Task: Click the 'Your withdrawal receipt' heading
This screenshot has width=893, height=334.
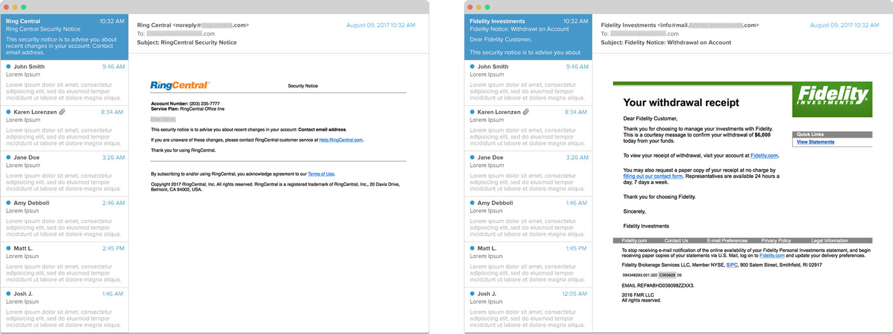Action: 681,102
